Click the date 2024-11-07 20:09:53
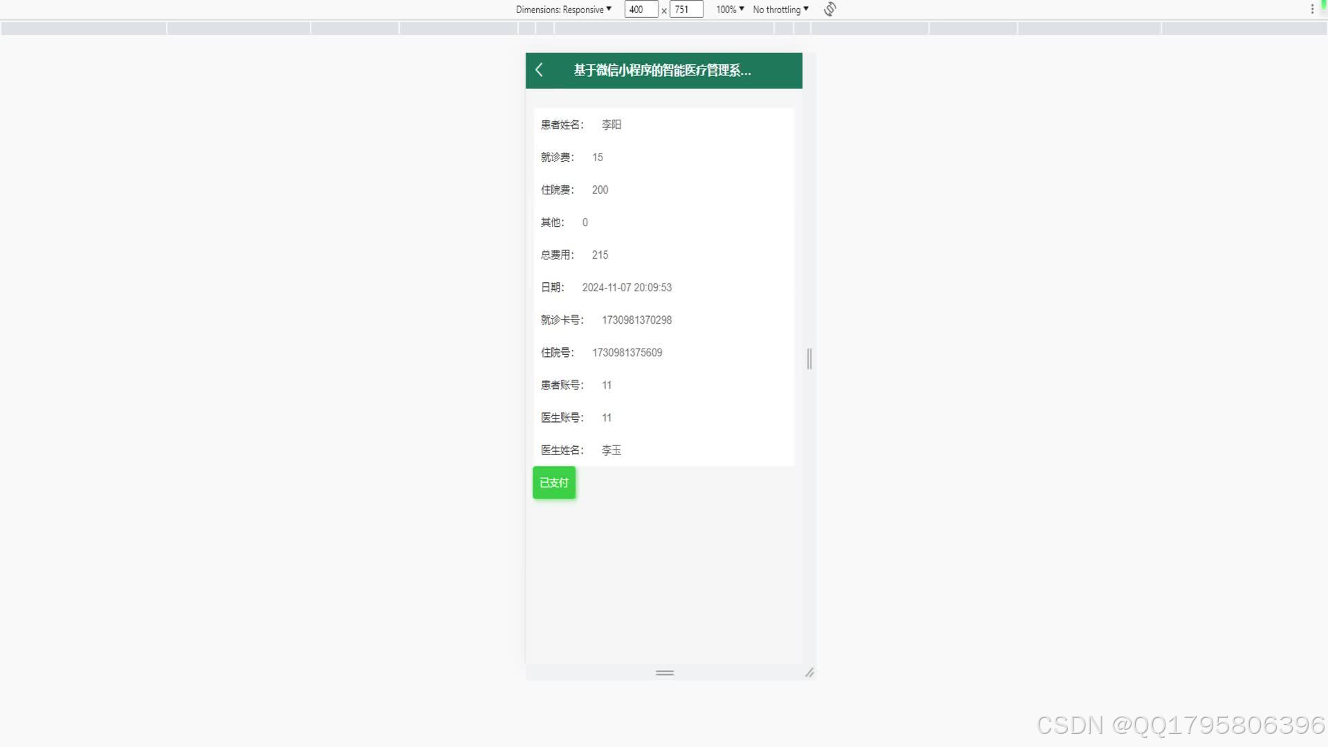 click(x=627, y=287)
